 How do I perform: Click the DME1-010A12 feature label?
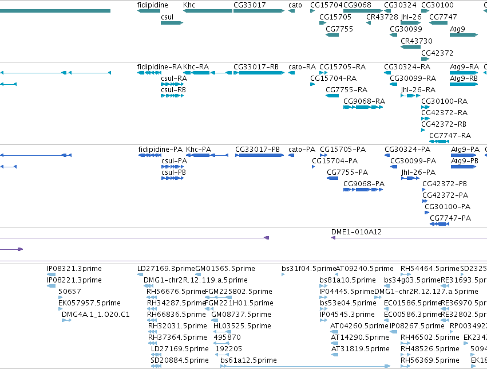357,232
